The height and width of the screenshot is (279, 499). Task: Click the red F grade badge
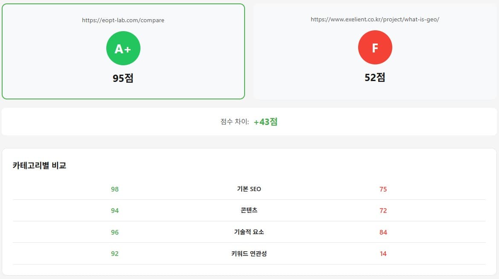[x=375, y=47]
